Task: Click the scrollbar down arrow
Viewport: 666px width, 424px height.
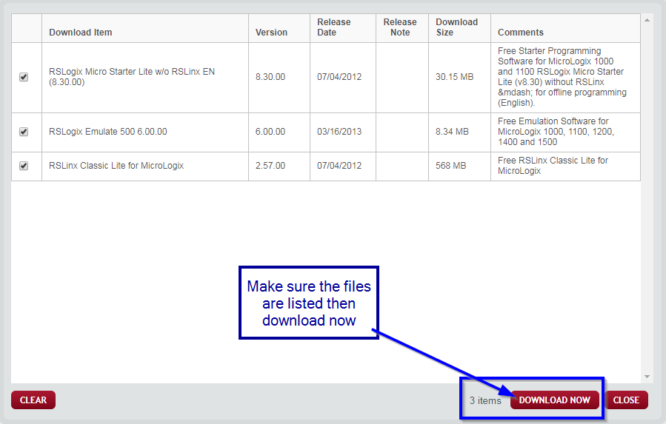Action: pyautogui.click(x=647, y=377)
